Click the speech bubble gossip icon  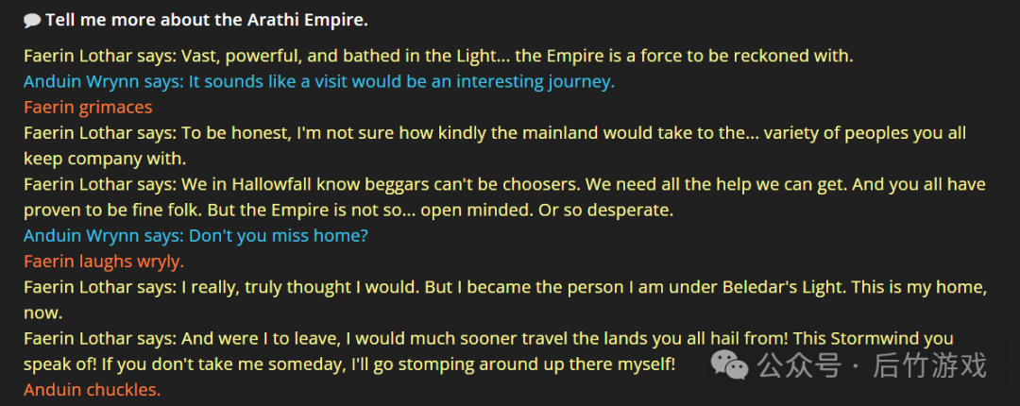(x=32, y=21)
